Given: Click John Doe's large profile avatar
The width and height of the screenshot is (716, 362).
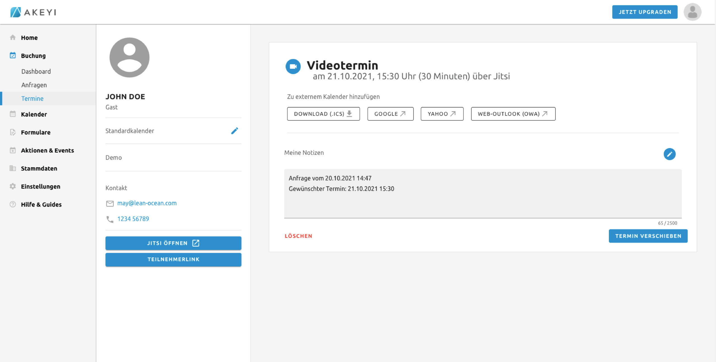Looking at the screenshot, I should 129,57.
